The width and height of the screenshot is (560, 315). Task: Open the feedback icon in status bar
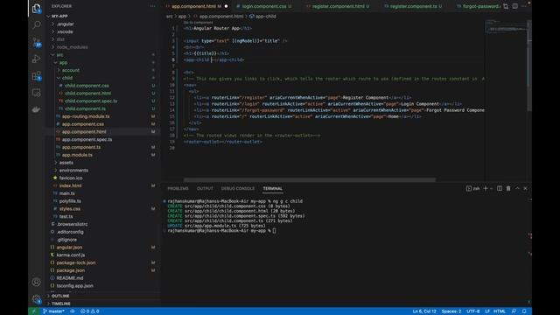coord(514,311)
